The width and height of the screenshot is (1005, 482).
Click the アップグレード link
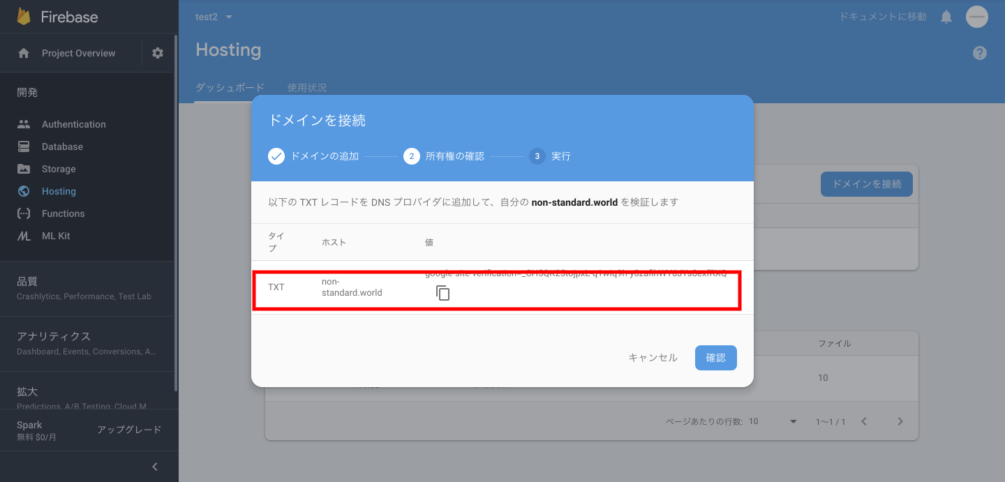129,430
